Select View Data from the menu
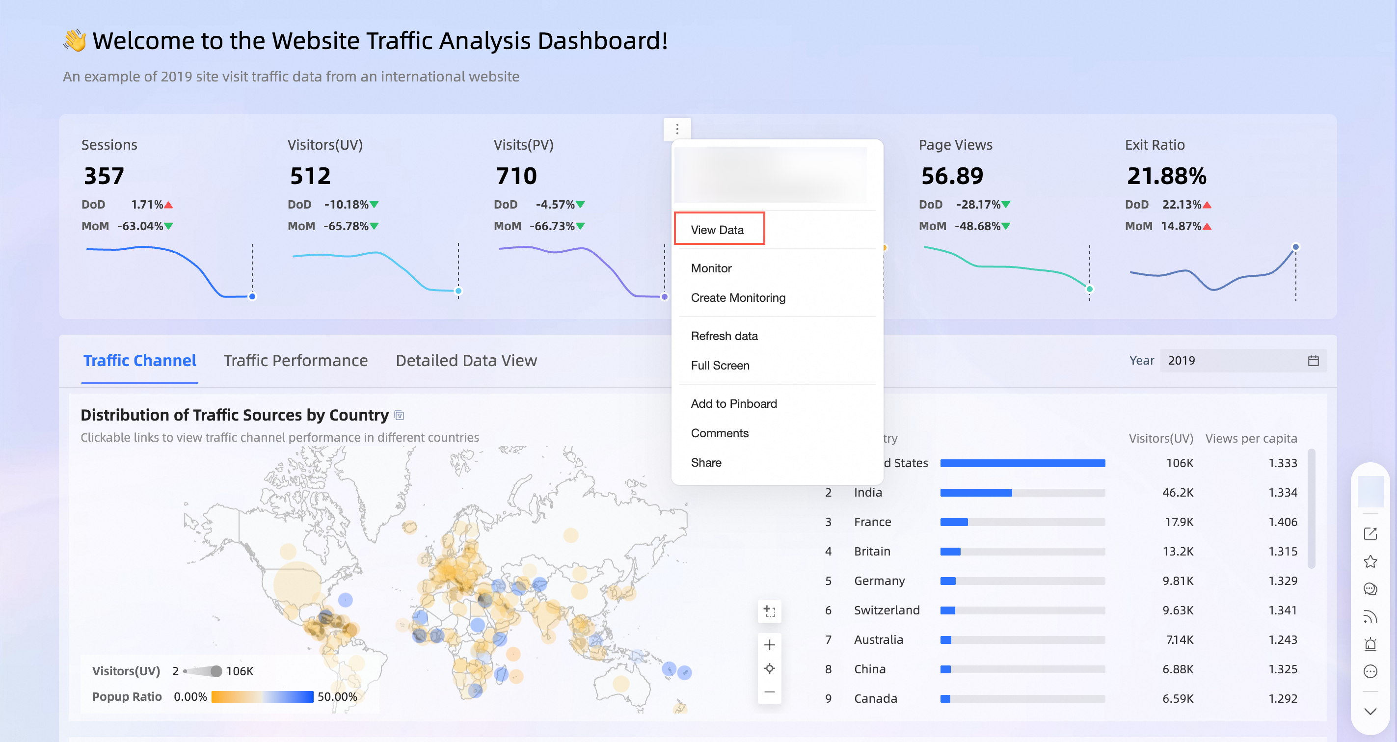This screenshot has width=1397, height=742. [x=717, y=230]
